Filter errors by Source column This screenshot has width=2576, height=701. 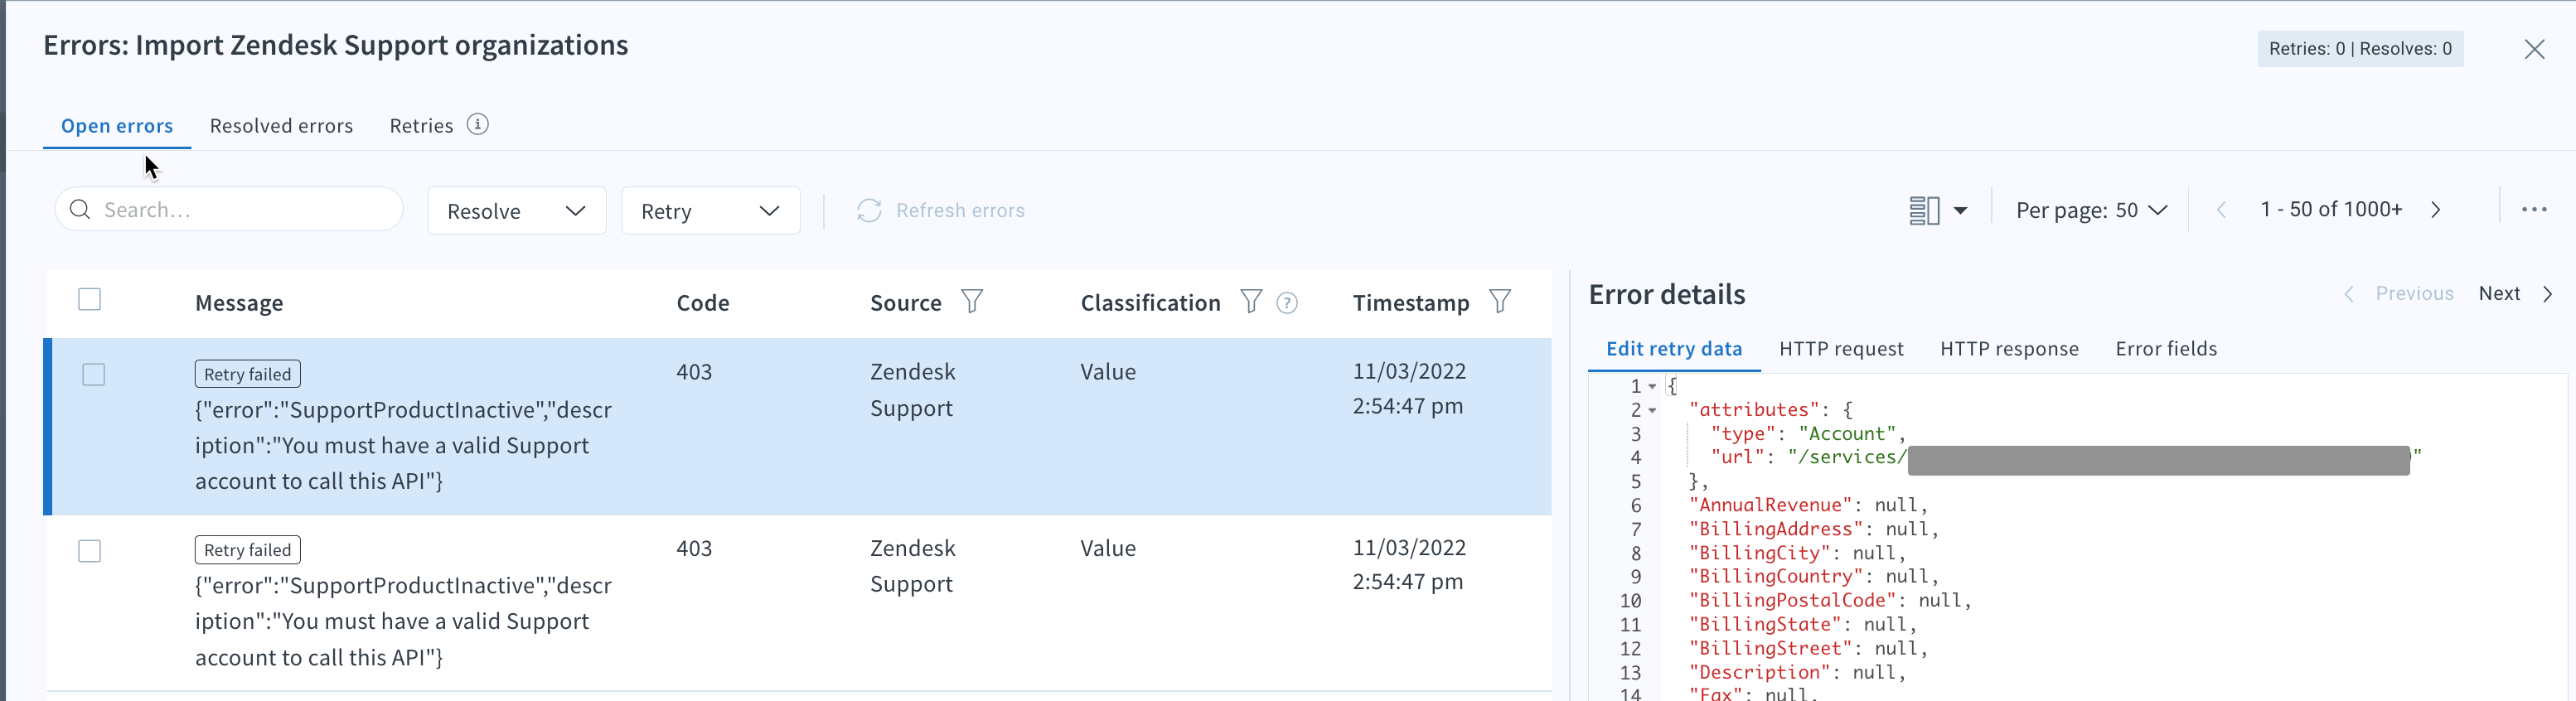[972, 301]
